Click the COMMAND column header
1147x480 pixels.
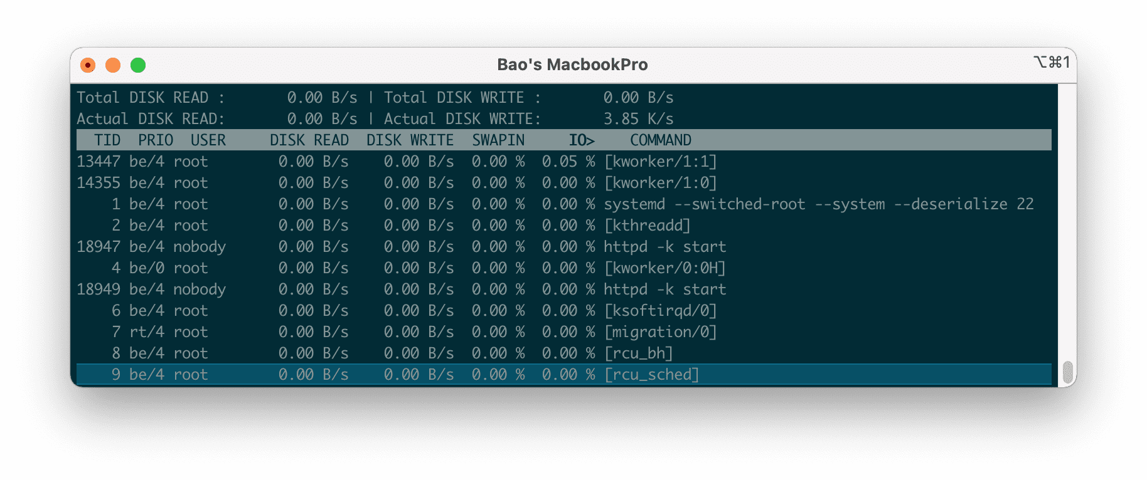click(x=660, y=140)
